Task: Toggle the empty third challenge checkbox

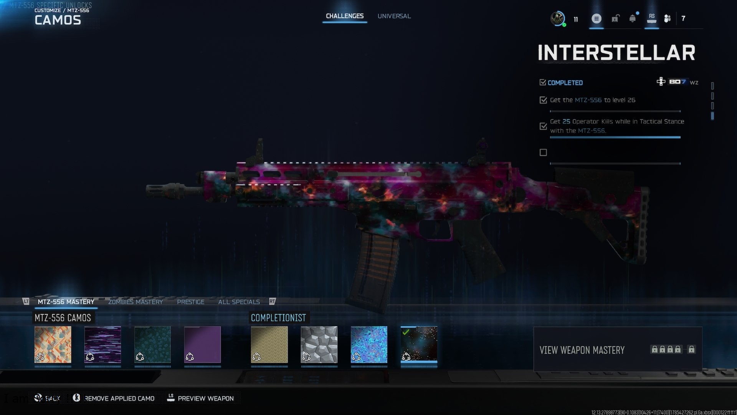Action: (x=543, y=153)
